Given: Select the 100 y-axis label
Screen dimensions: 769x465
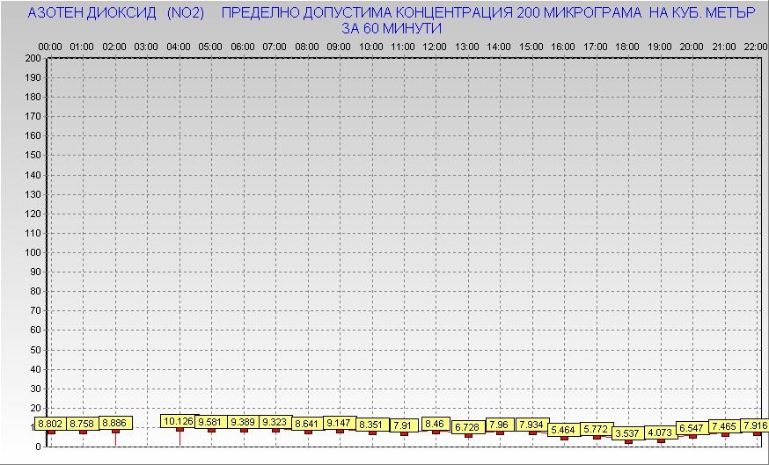Looking at the screenshot, I should click(x=33, y=252).
